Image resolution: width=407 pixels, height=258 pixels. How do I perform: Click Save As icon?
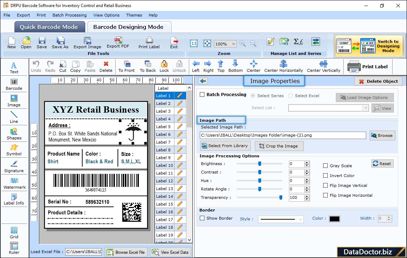click(x=60, y=43)
